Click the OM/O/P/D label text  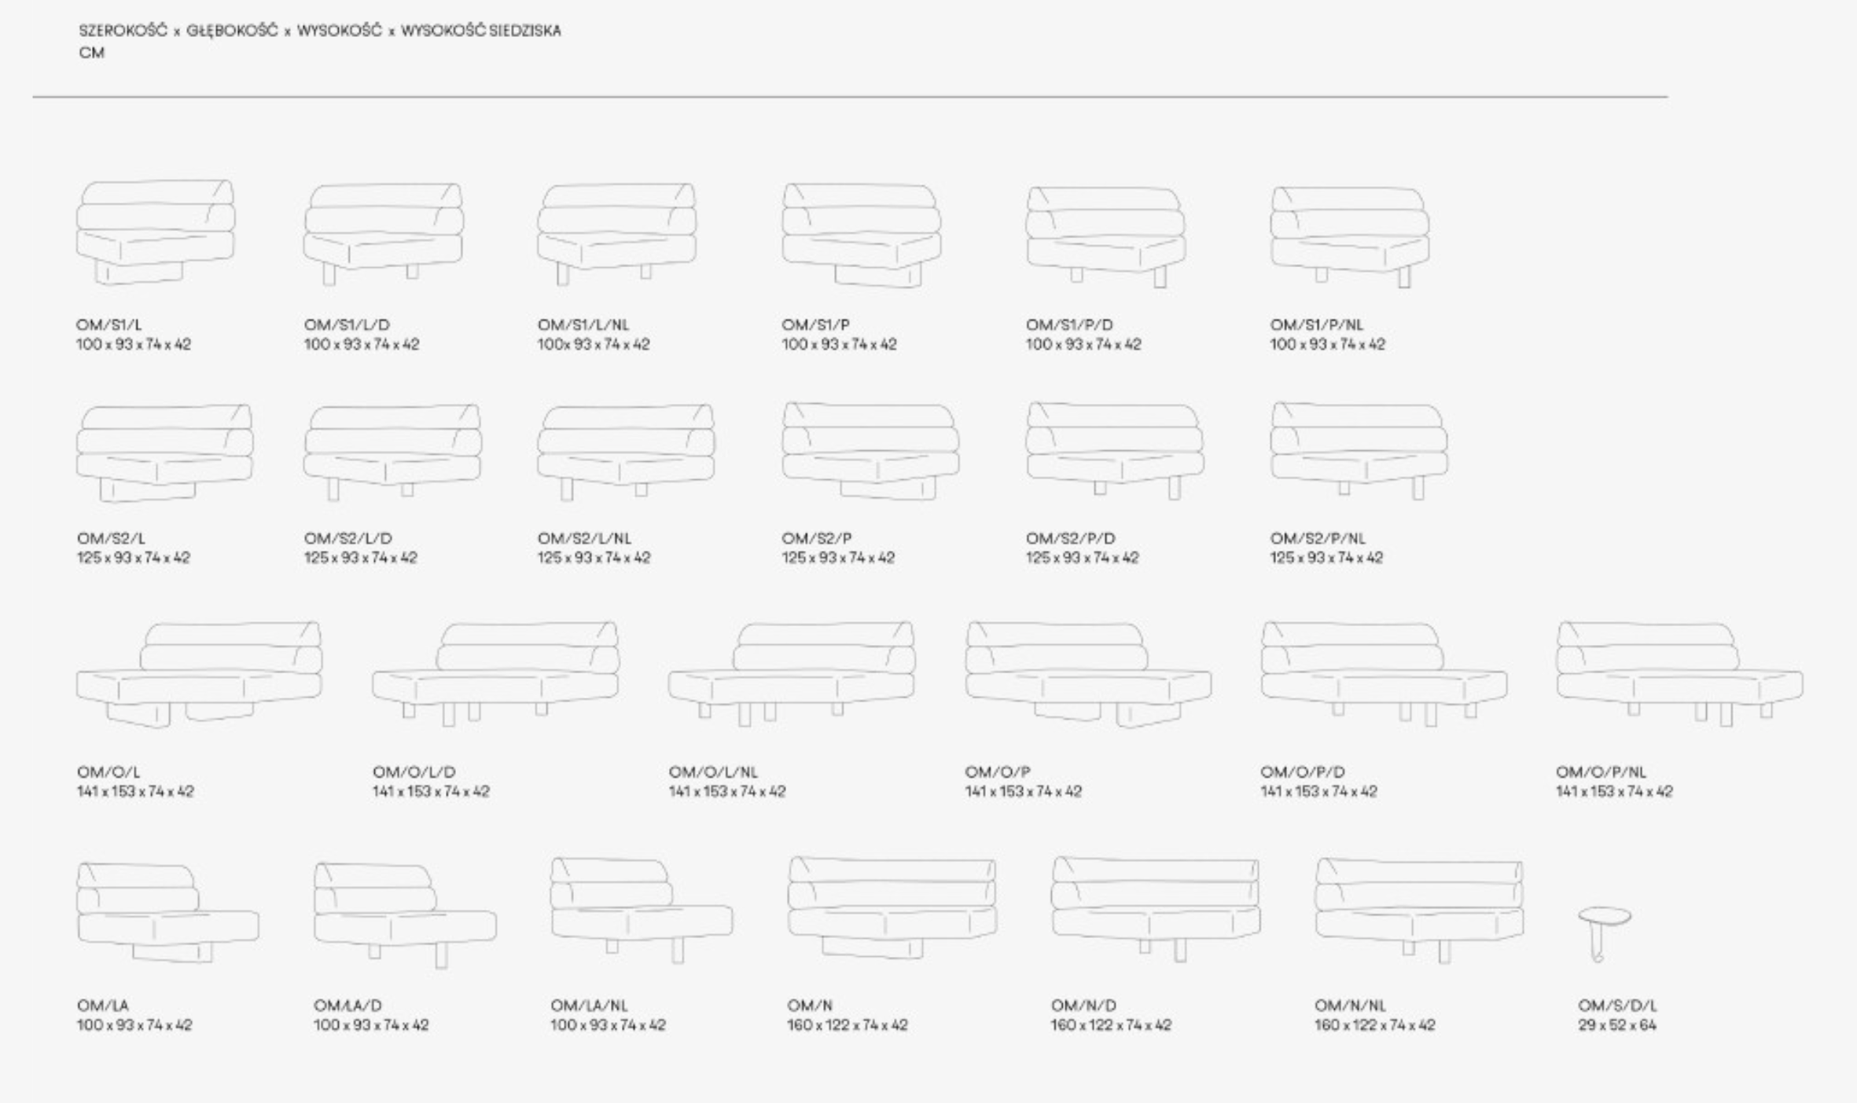click(1303, 772)
